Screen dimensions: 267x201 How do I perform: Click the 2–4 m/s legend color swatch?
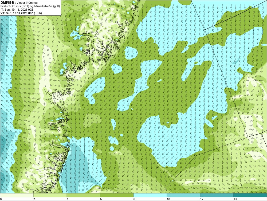tap(50, 195)
